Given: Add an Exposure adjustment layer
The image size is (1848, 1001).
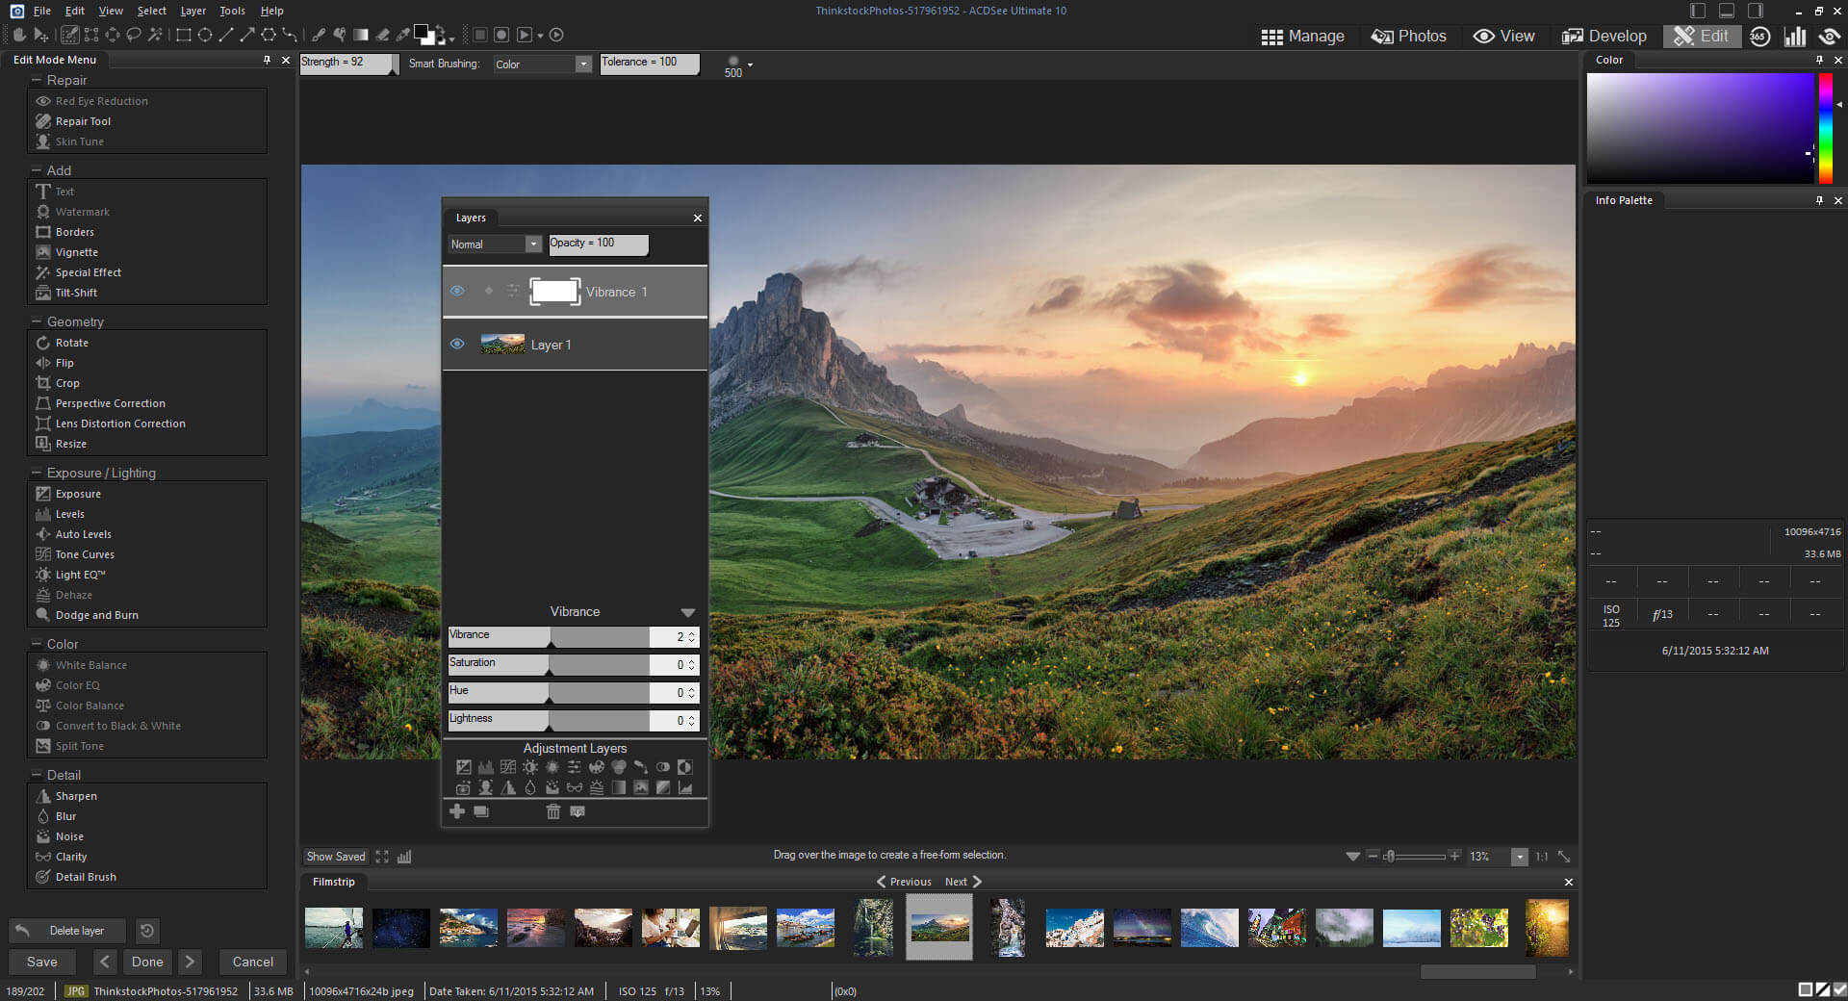Looking at the screenshot, I should point(464,767).
